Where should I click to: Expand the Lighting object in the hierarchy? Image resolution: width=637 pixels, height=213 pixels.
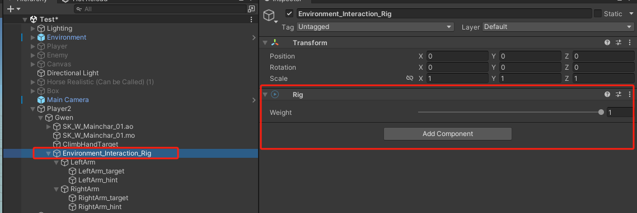[33, 28]
